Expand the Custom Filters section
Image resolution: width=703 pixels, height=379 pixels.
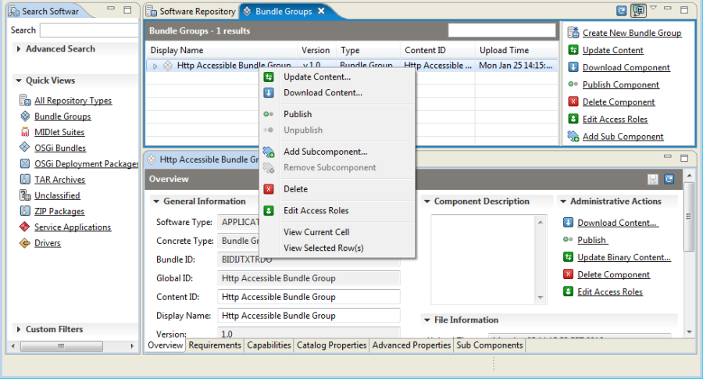(x=19, y=329)
